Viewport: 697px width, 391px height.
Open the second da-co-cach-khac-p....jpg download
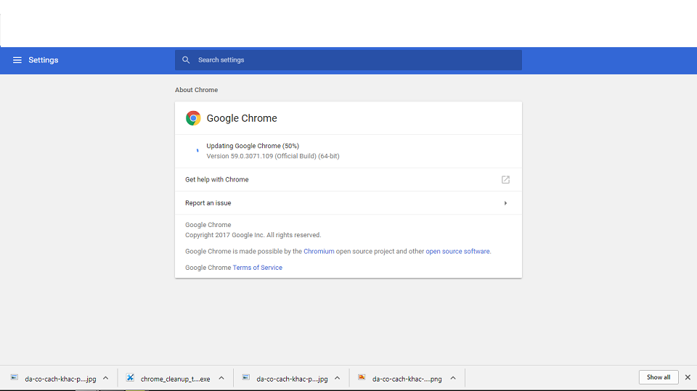[292, 379]
